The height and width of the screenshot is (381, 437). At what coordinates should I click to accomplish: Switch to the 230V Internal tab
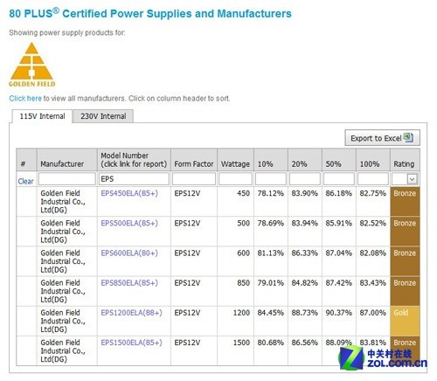click(x=103, y=116)
